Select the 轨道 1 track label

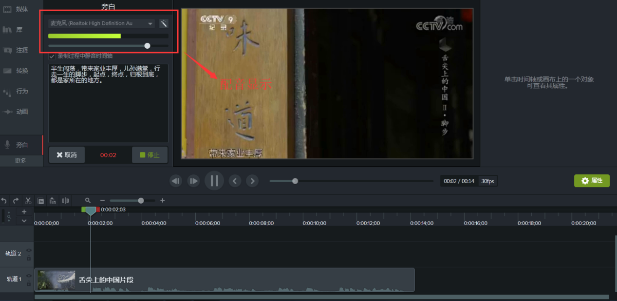[13, 279]
